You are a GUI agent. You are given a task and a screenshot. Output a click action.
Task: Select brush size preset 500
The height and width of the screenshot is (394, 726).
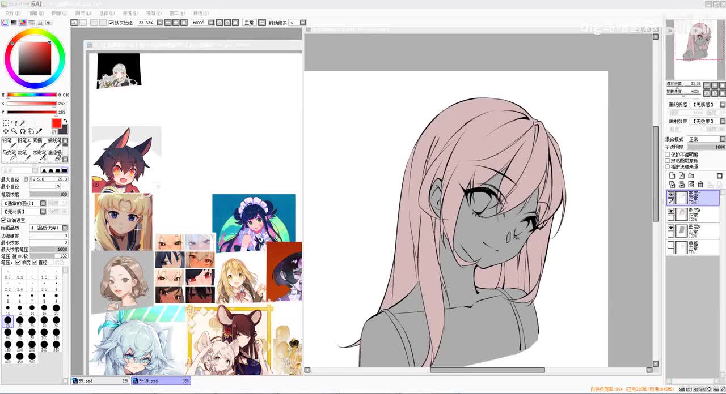(x=32, y=359)
